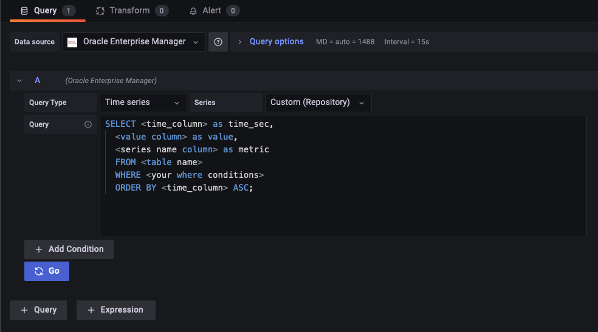
Task: Open the Custom (Repository) series dropdown
Action: [x=318, y=103]
